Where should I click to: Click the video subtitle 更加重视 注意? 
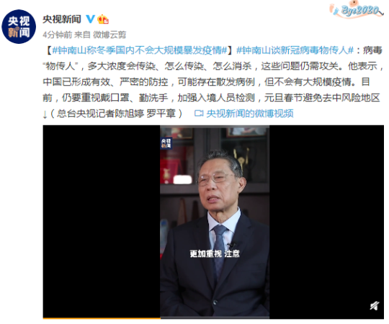tap(215, 253)
